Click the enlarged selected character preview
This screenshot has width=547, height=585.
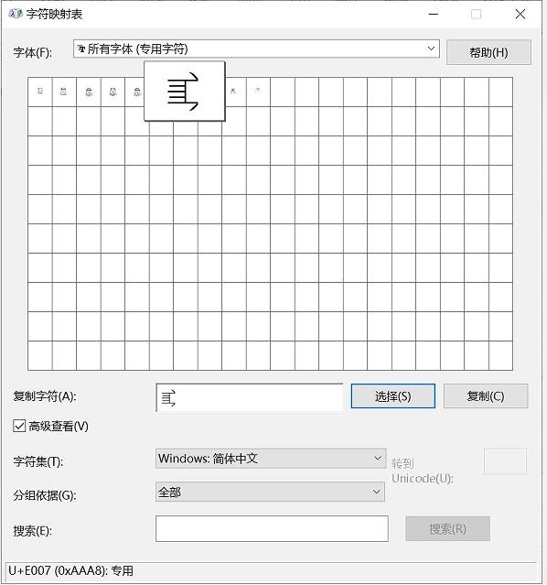point(185,92)
